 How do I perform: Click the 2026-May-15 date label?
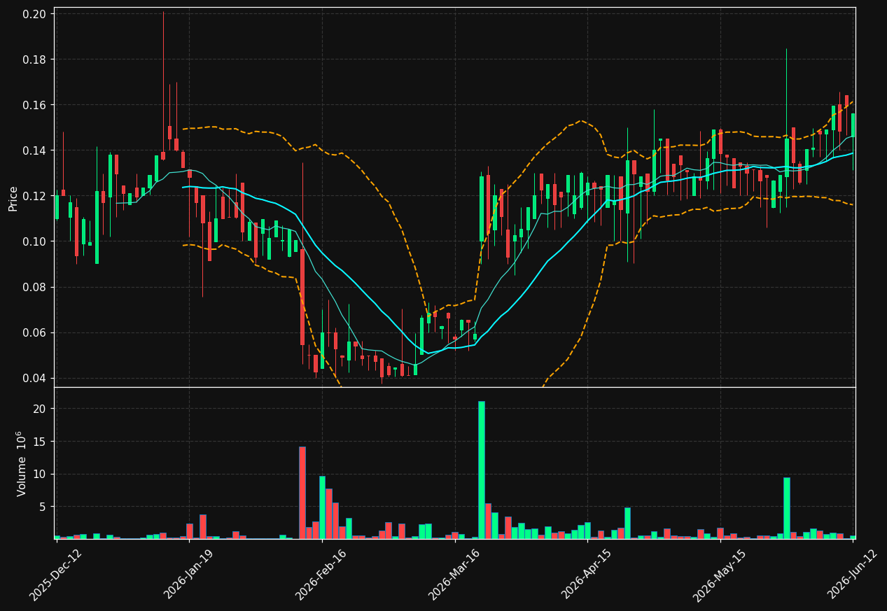(719, 574)
